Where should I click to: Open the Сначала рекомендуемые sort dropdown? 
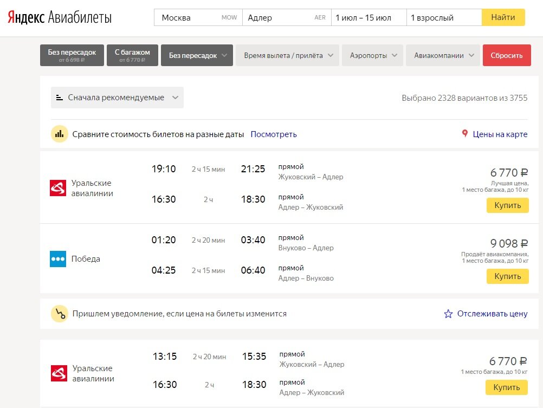coord(117,98)
